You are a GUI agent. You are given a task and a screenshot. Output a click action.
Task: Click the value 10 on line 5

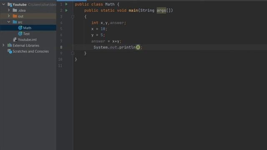tap(103, 29)
